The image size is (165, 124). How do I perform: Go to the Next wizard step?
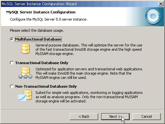tap(115, 116)
